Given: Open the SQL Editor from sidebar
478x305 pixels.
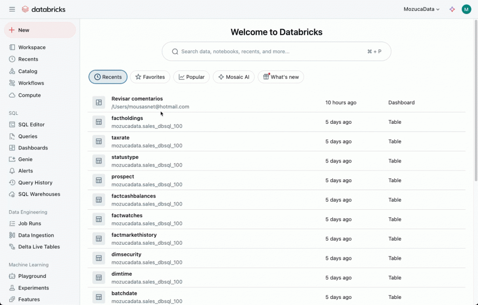Looking at the screenshot, I should click(x=31, y=125).
